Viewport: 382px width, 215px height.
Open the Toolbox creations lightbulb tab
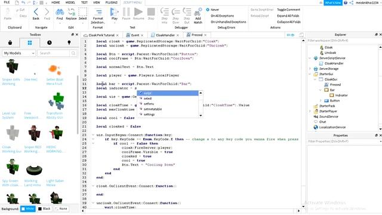coord(69,42)
